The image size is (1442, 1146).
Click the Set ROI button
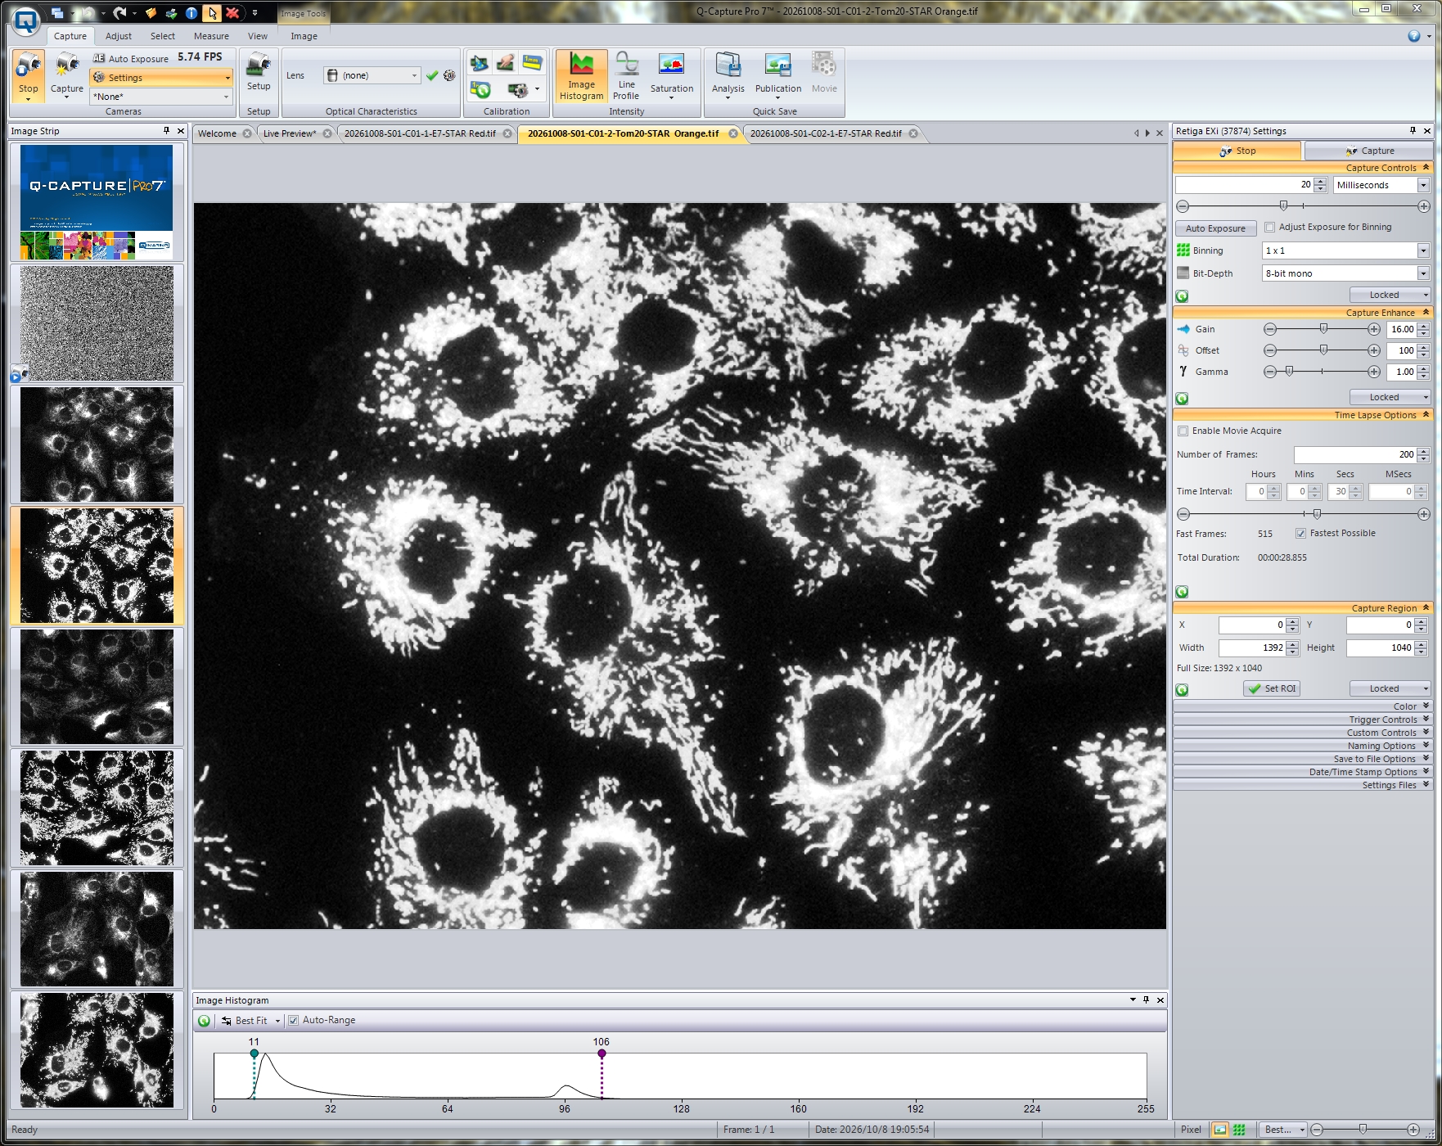pos(1272,688)
